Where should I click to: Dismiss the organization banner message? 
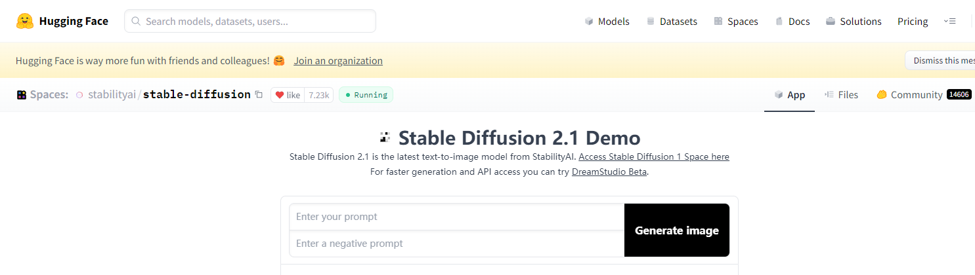coord(940,60)
